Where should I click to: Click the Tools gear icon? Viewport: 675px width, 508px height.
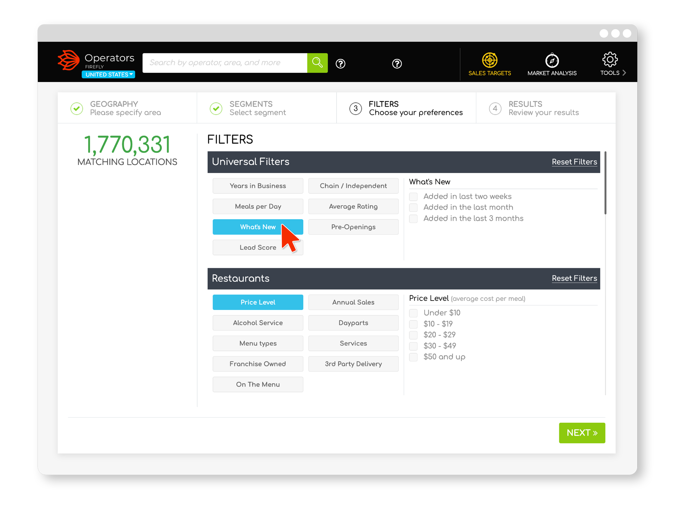click(x=610, y=60)
